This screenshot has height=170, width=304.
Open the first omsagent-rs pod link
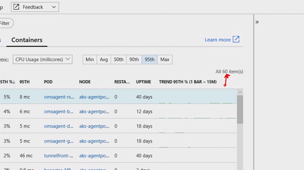[x=59, y=97]
